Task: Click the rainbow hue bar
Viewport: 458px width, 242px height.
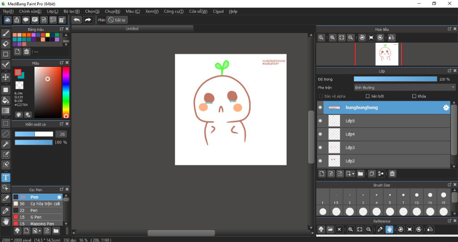Action: click(x=66, y=92)
